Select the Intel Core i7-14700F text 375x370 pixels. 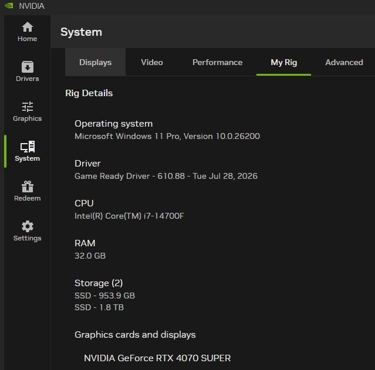pos(129,216)
